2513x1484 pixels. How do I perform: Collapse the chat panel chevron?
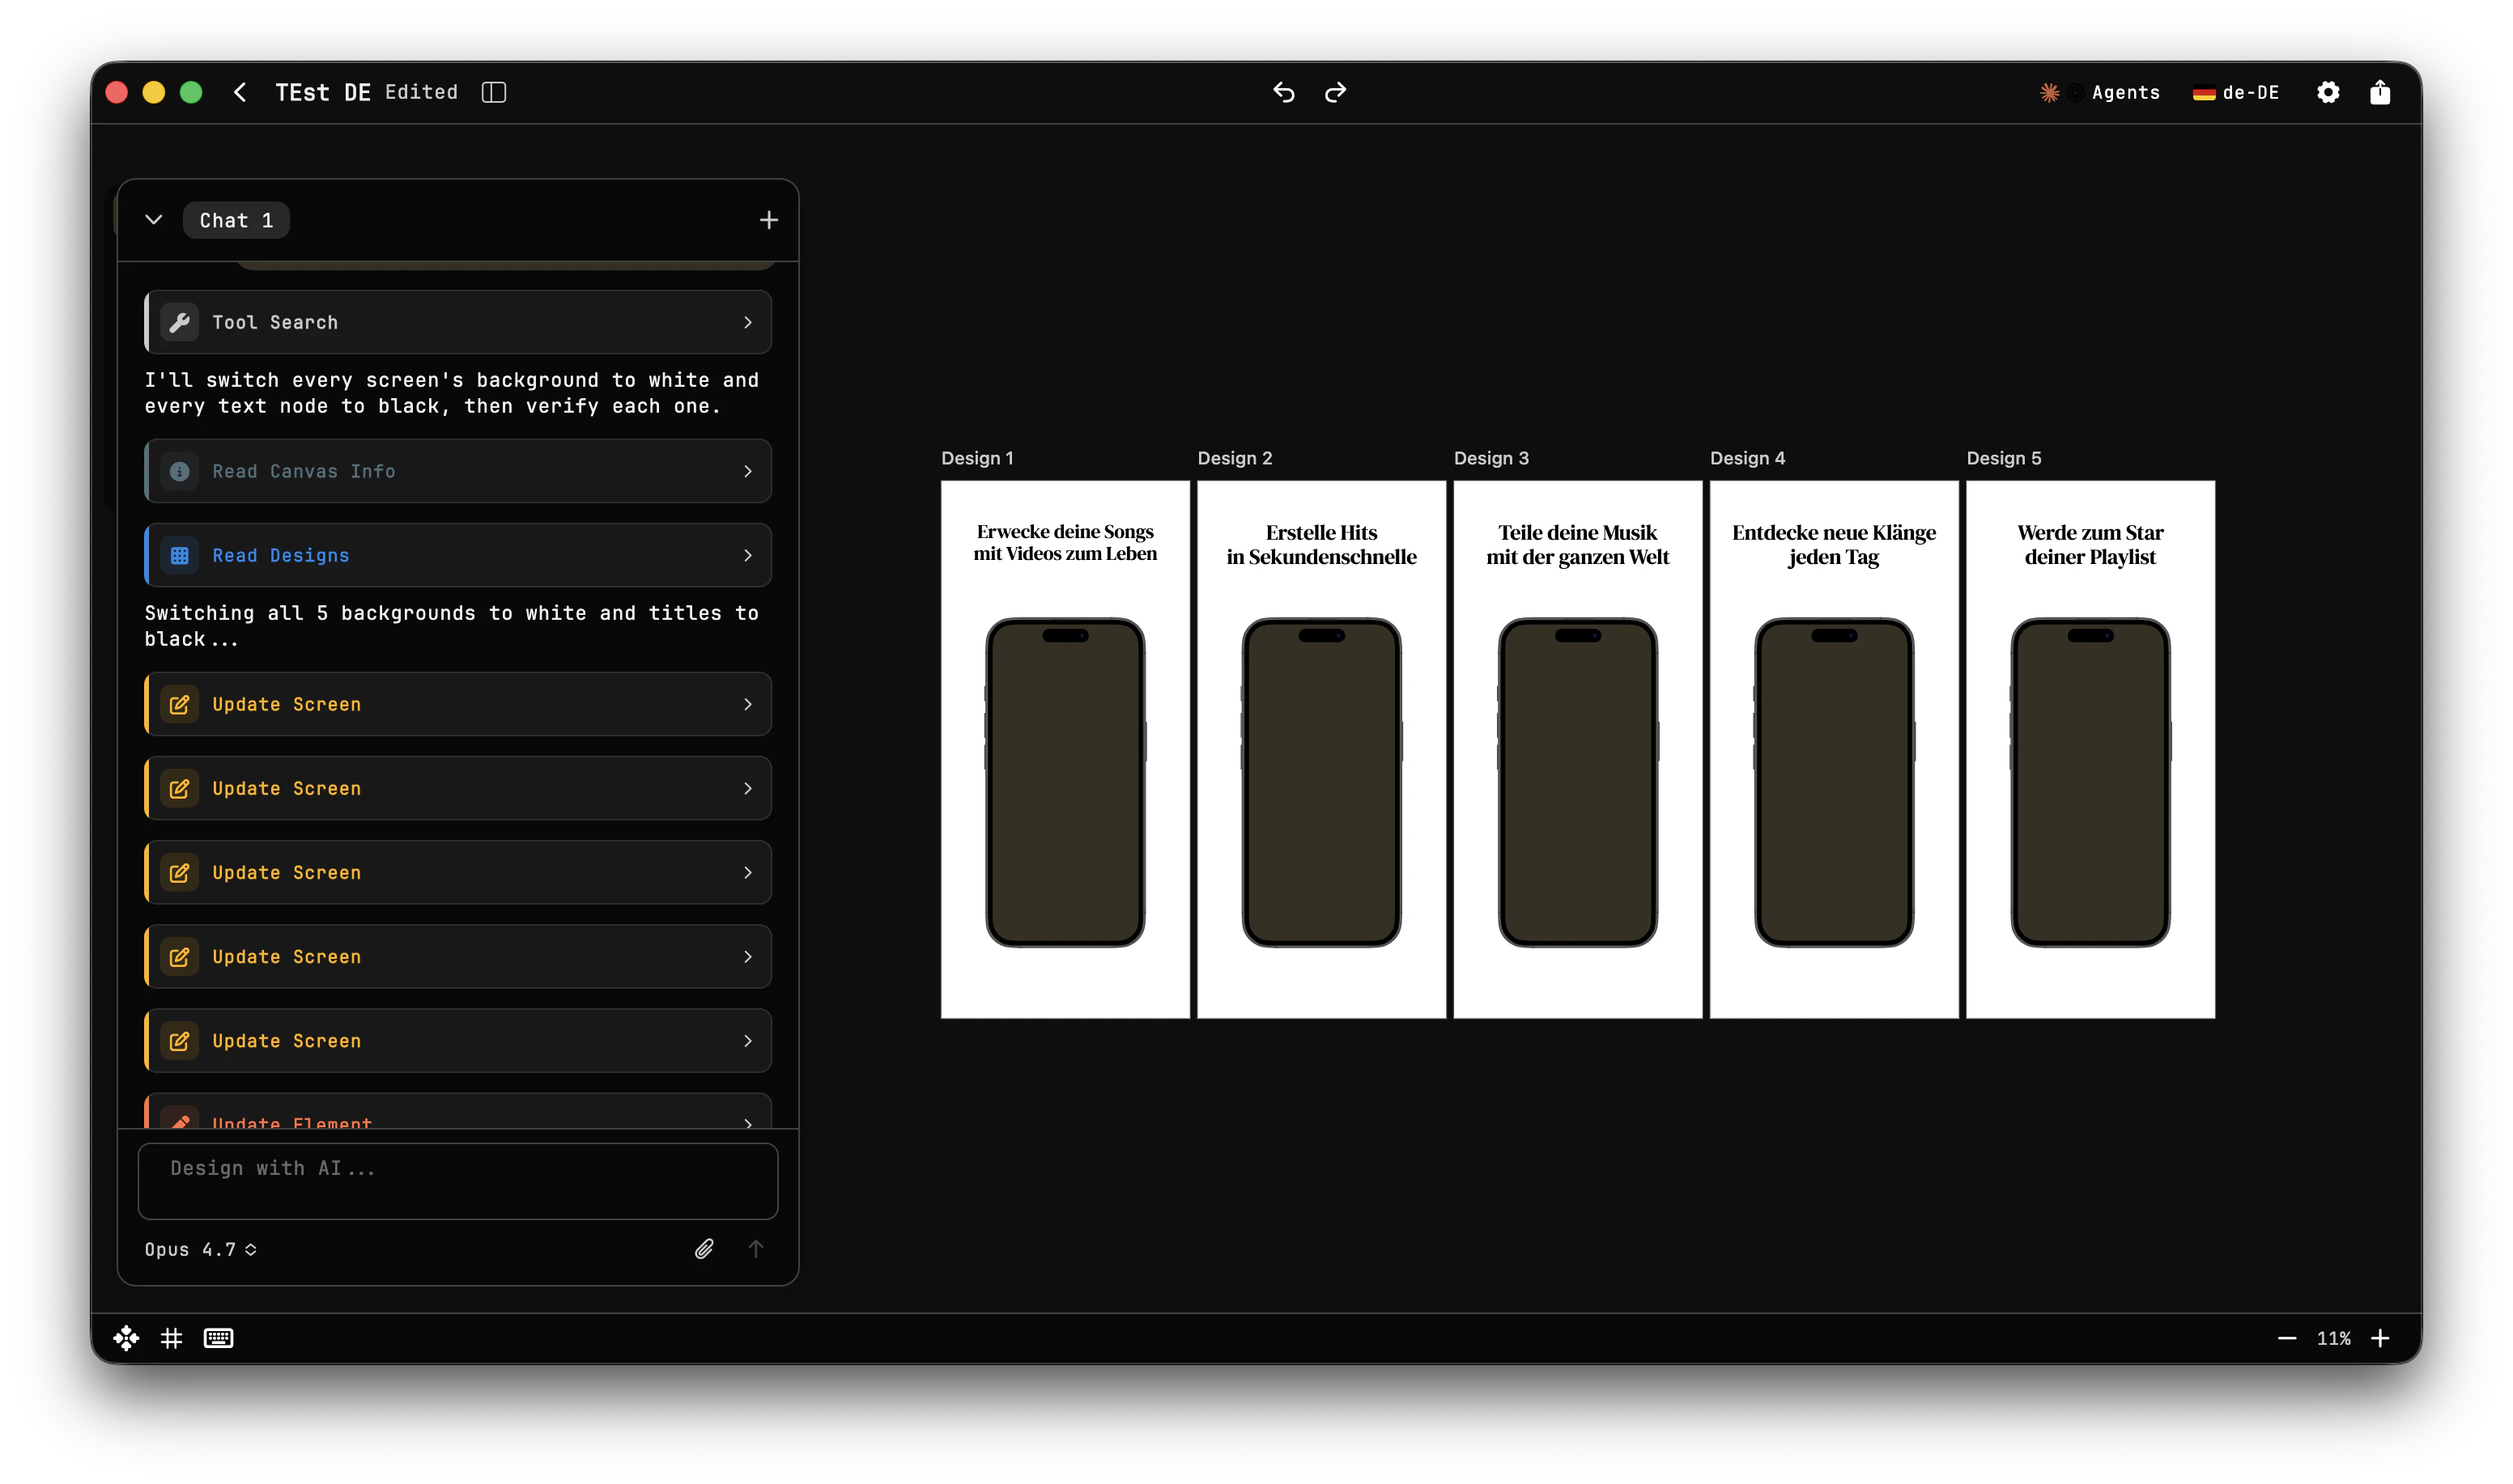[x=153, y=220]
